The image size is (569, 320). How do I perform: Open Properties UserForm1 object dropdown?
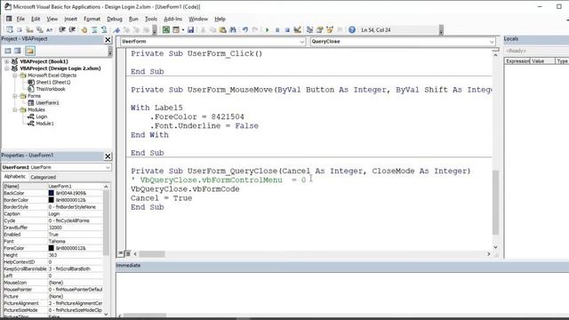tap(108, 167)
